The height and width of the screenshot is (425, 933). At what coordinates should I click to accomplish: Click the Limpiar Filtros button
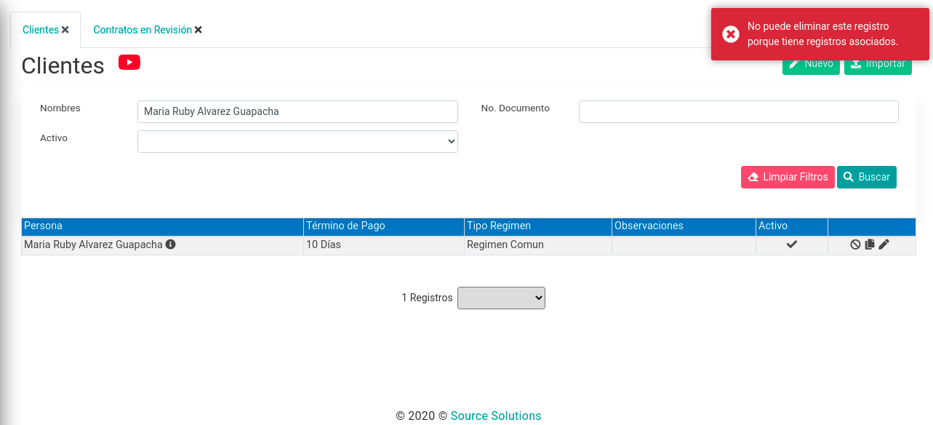coord(788,177)
